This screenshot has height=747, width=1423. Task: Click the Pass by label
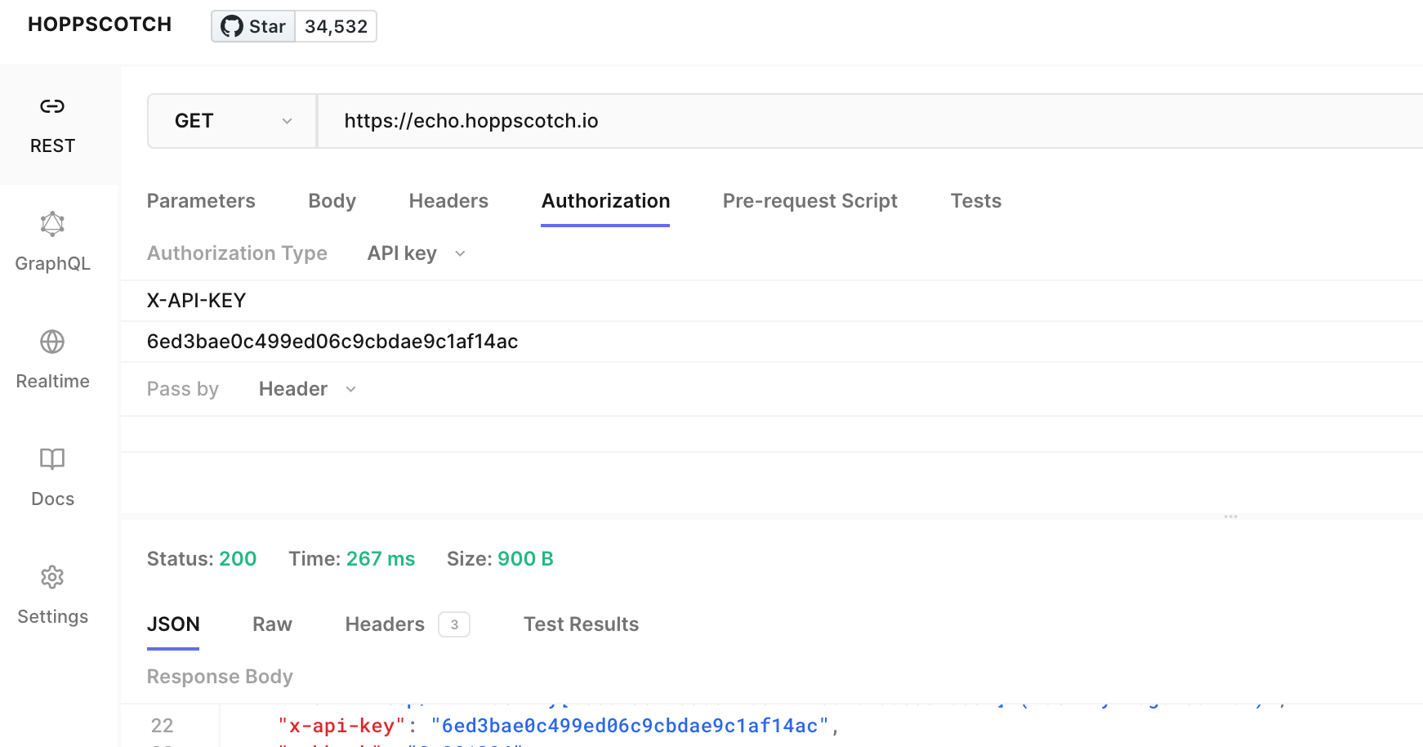click(x=183, y=389)
